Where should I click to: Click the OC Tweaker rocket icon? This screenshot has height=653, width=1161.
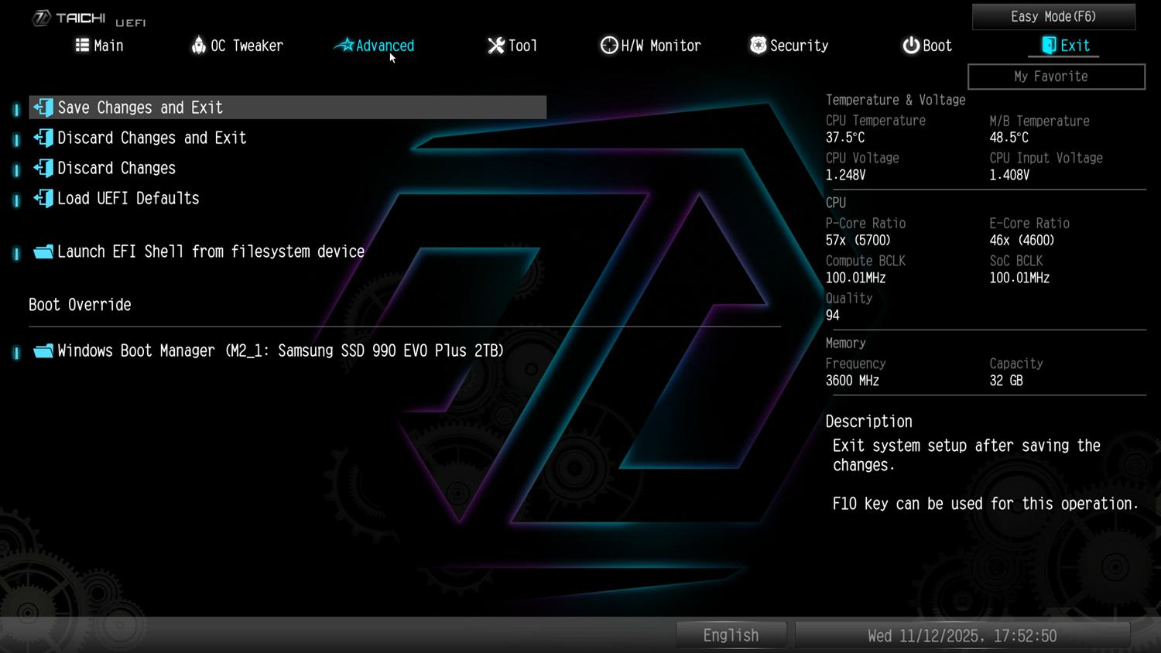199,46
